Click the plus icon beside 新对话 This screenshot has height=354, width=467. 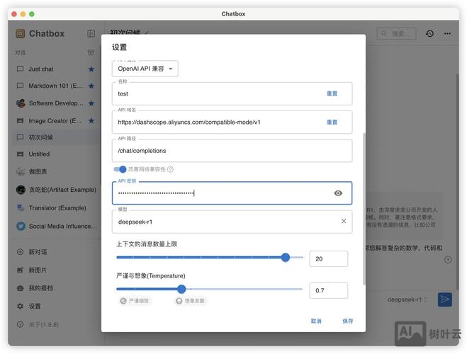pyautogui.click(x=20, y=252)
